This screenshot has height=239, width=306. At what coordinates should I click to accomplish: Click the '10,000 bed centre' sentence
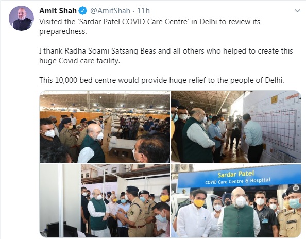coord(162,80)
